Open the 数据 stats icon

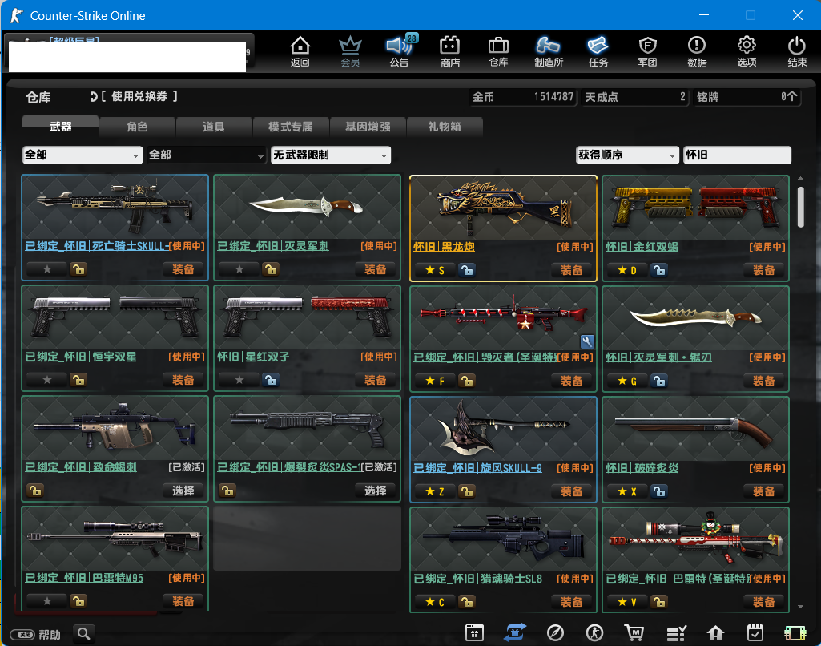(697, 51)
